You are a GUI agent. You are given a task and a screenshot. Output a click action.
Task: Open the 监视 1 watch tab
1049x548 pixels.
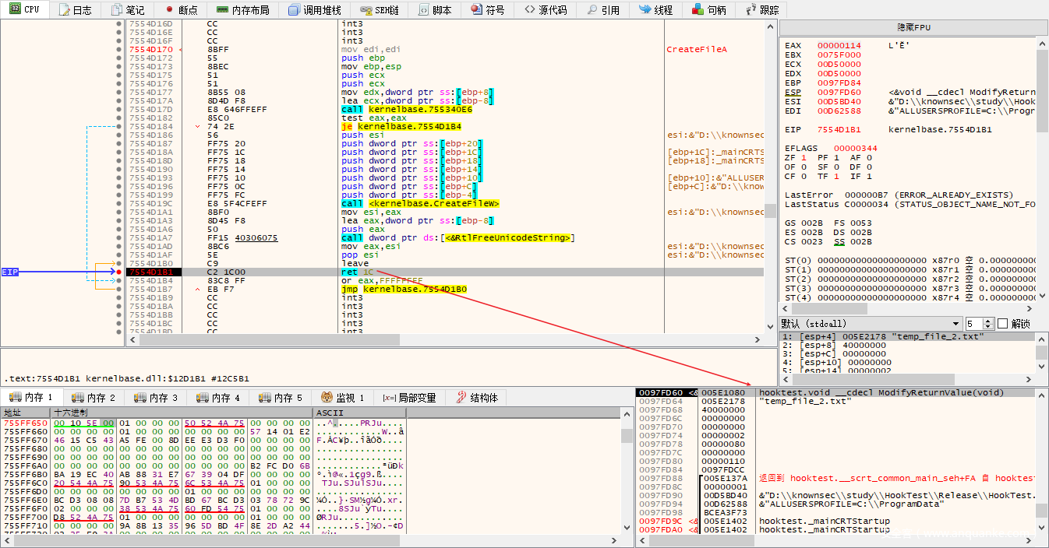click(x=343, y=398)
